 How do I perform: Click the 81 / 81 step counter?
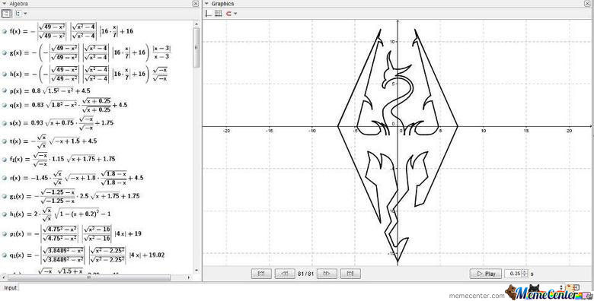pyautogui.click(x=305, y=274)
